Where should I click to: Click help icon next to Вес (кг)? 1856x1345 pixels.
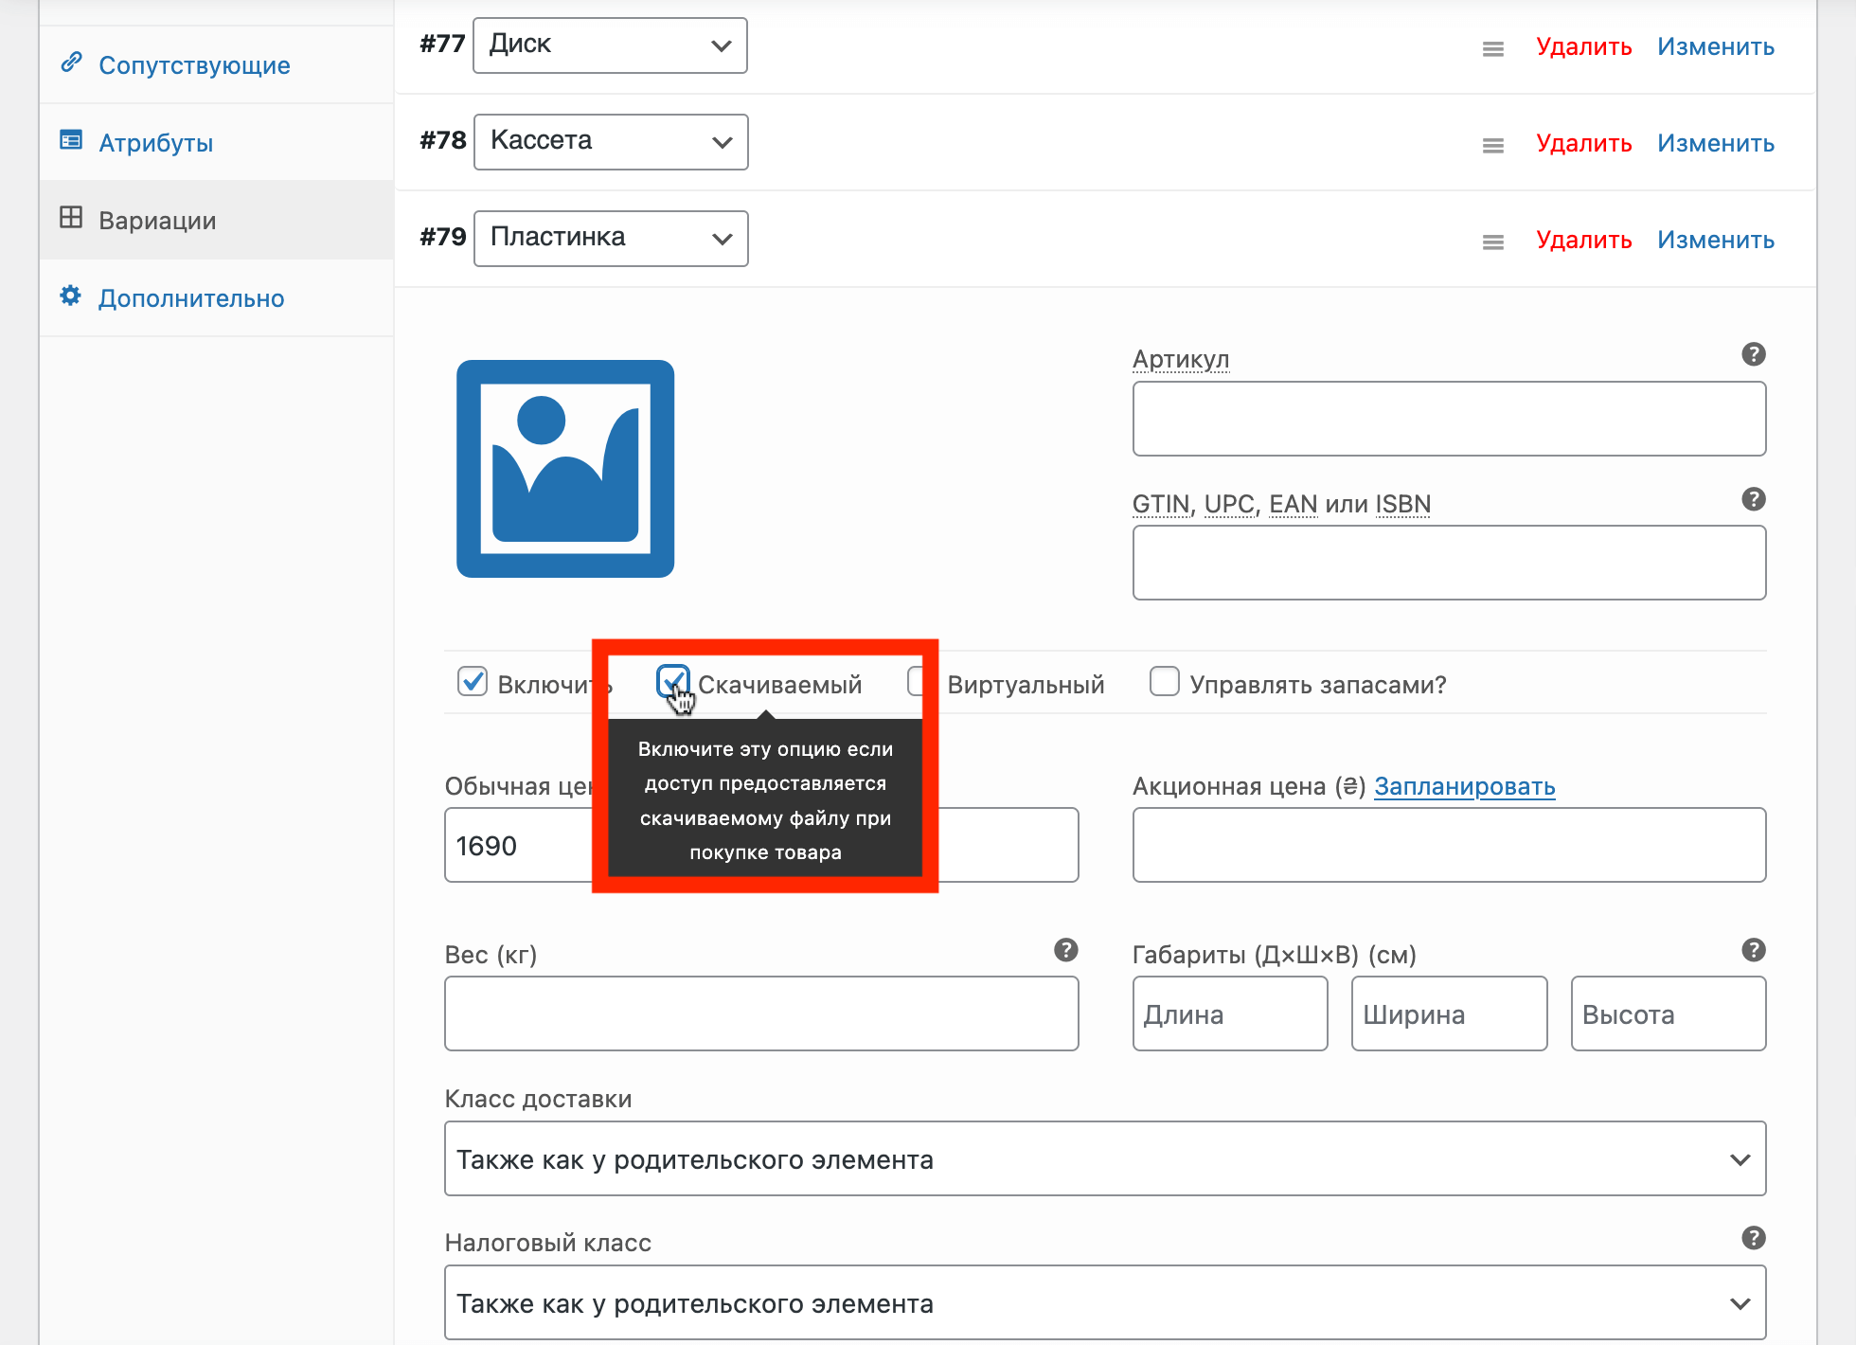click(x=1066, y=950)
